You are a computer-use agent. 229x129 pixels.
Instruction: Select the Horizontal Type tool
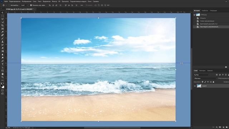(x=3, y=64)
